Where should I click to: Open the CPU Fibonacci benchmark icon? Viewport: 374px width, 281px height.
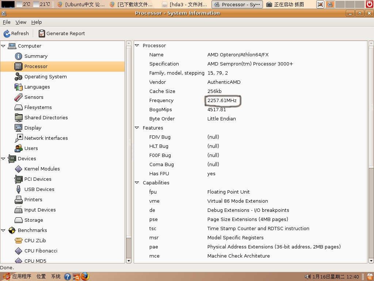[18, 251]
